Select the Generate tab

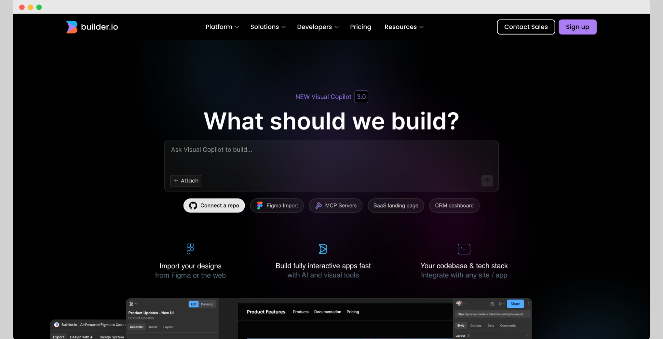click(x=136, y=327)
